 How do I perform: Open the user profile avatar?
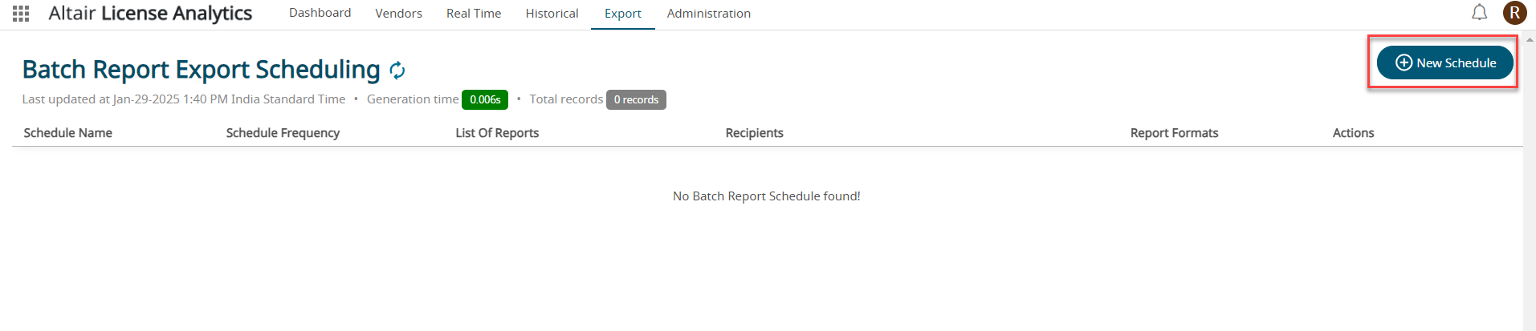(1514, 13)
